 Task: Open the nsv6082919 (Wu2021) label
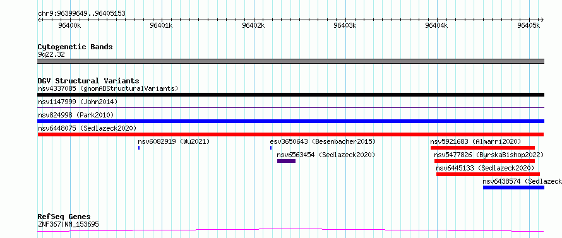tap(174, 141)
